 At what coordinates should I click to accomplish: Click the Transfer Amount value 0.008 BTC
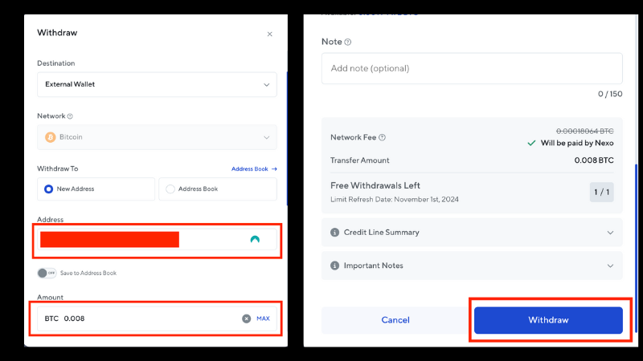point(594,160)
